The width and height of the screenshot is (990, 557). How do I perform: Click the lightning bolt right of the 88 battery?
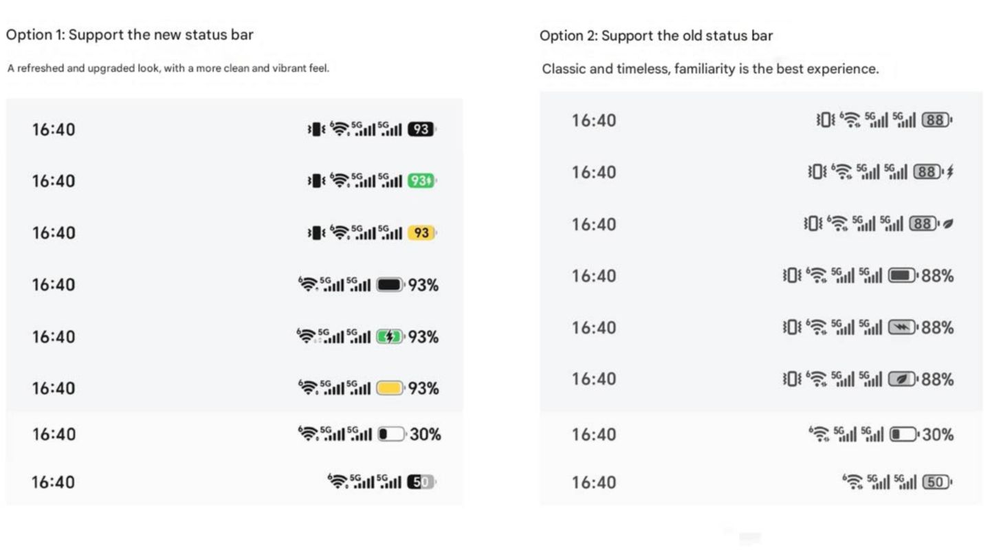point(950,172)
